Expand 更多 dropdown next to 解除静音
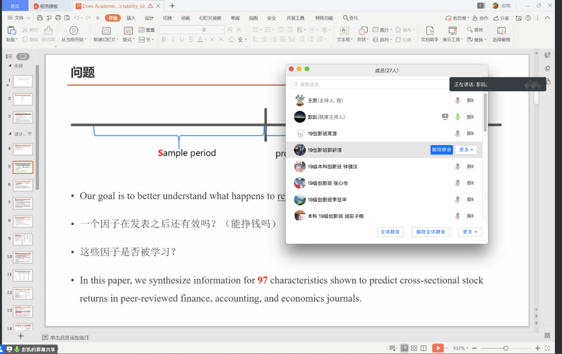Image resolution: width=562 pixels, height=354 pixels. [x=466, y=150]
